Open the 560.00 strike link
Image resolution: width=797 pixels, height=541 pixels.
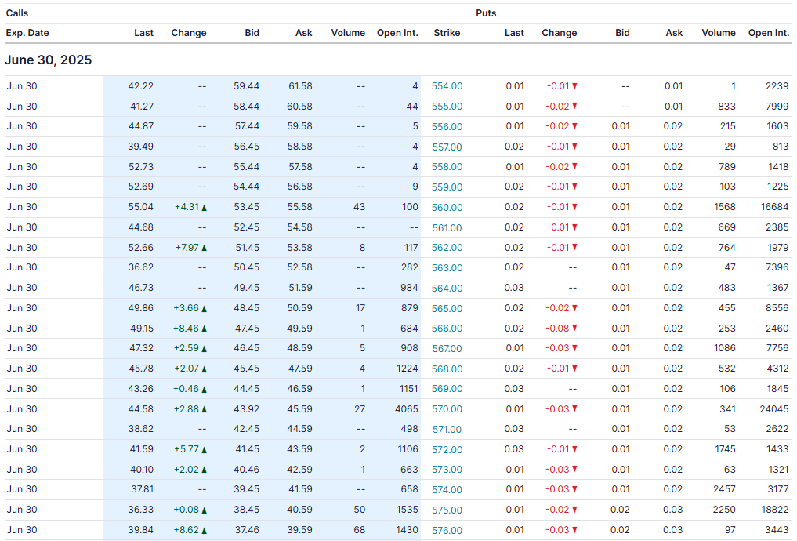pos(447,208)
